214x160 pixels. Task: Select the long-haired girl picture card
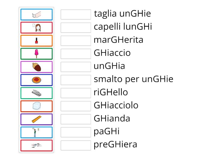click(36, 28)
